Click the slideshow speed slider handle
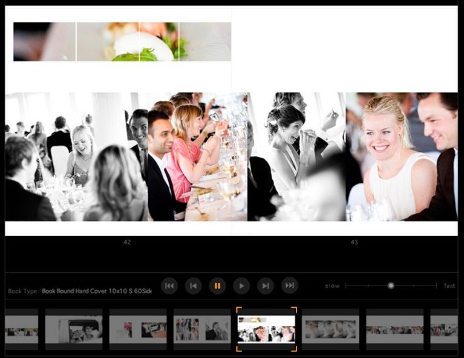This screenshot has width=464, height=358. (x=391, y=285)
